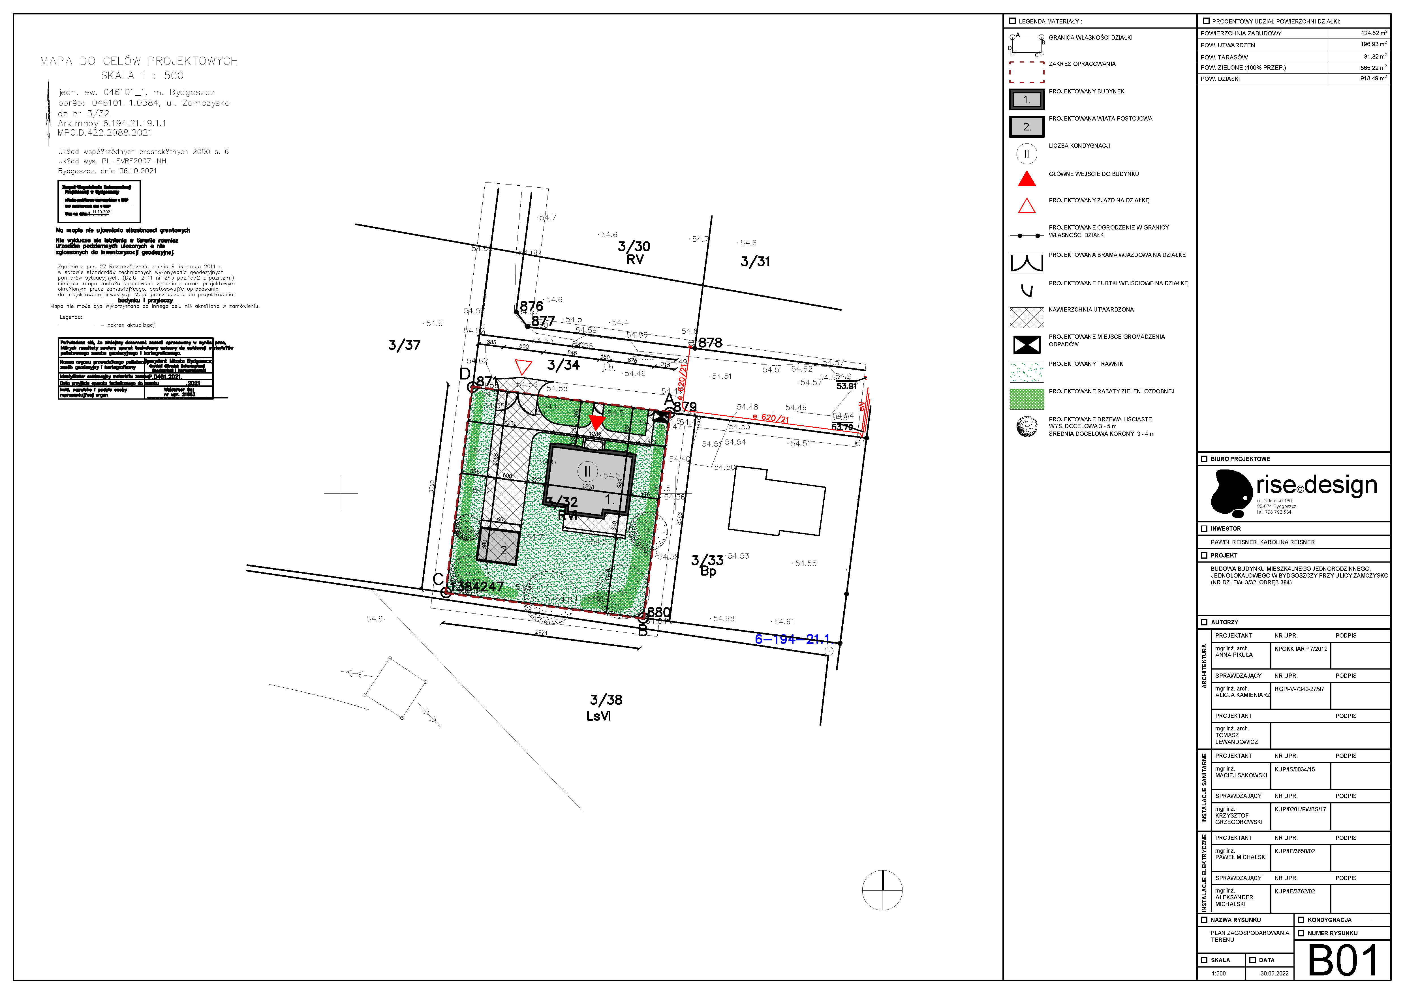Viewport: 1405px width, 993px height.
Task: Select the grey Projektowany Budynek swatch labeled 1.
Action: (x=1026, y=100)
